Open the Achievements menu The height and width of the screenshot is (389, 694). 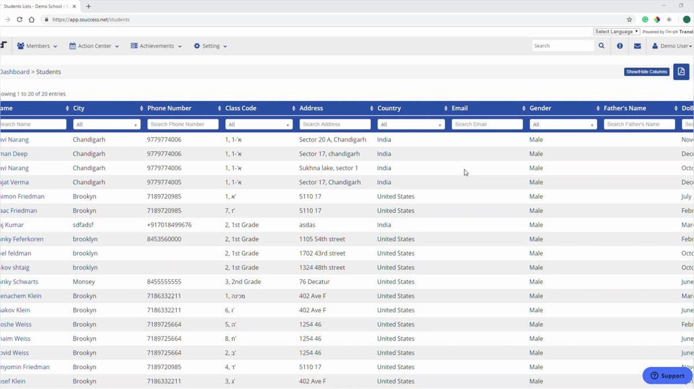(156, 46)
